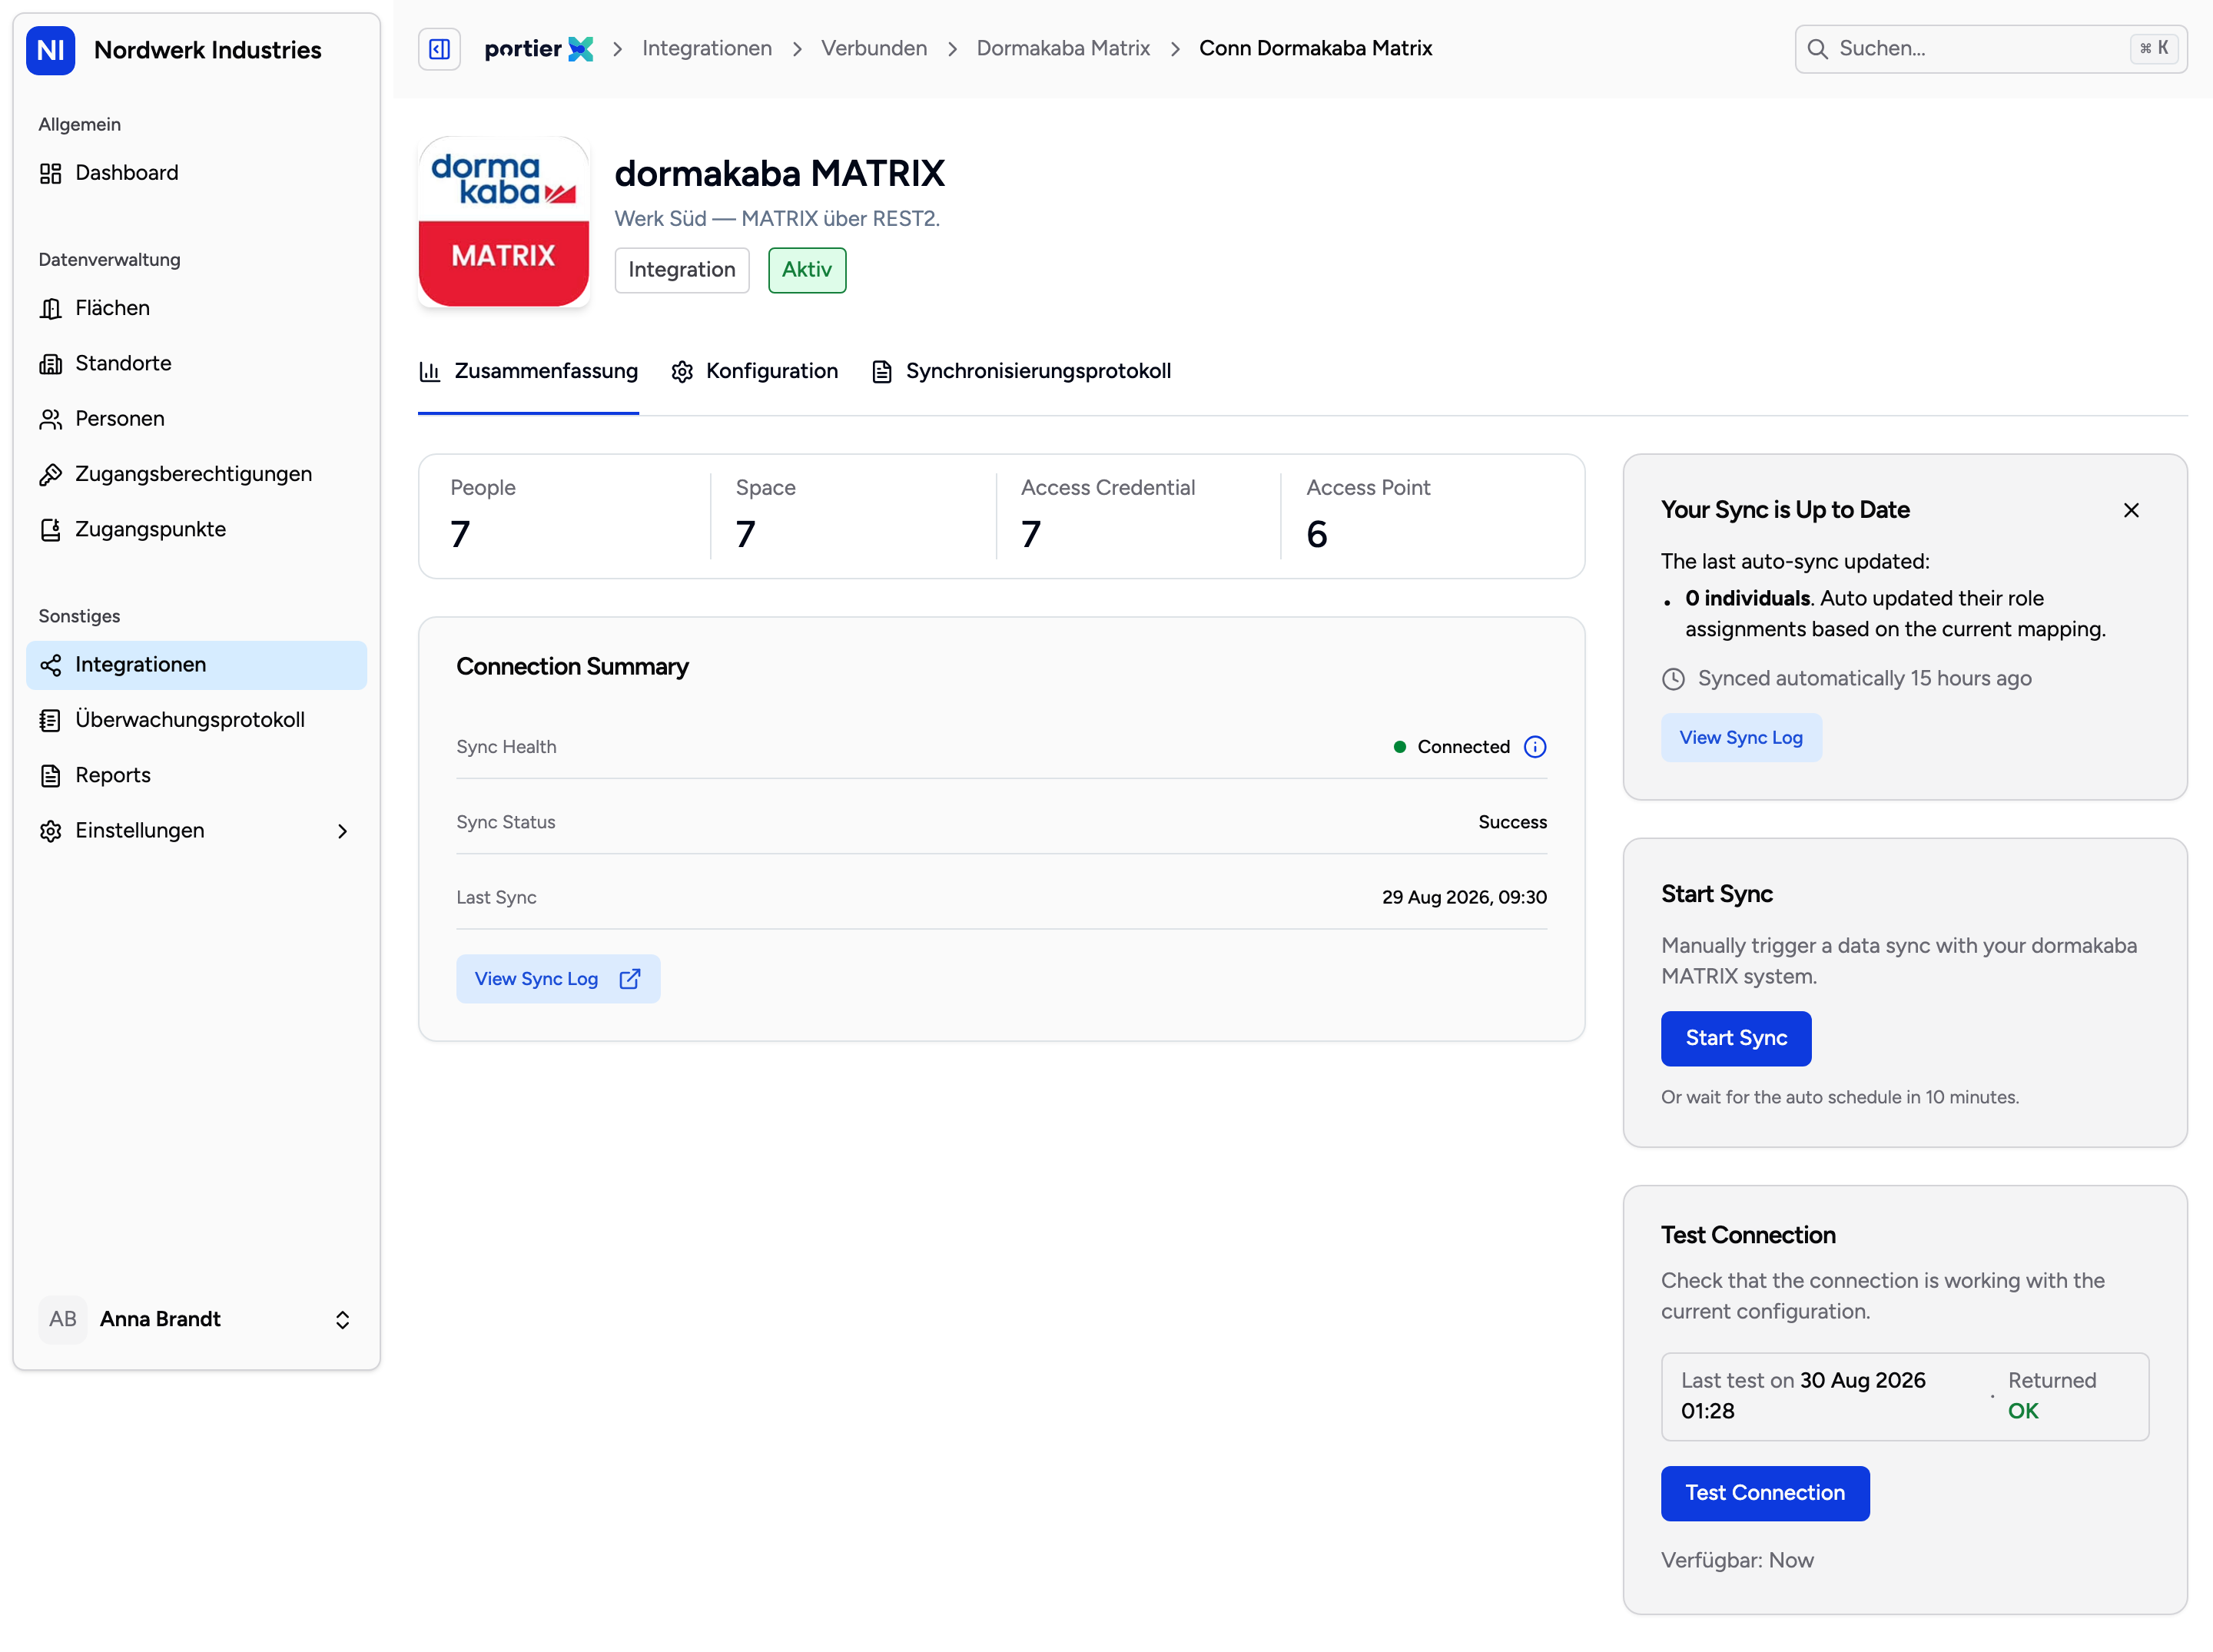Click the Returned OK test result
Image resolution: width=2213 pixels, height=1652 pixels.
[2051, 1396]
